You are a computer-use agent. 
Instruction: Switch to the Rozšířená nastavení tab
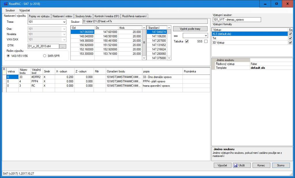point(134,16)
